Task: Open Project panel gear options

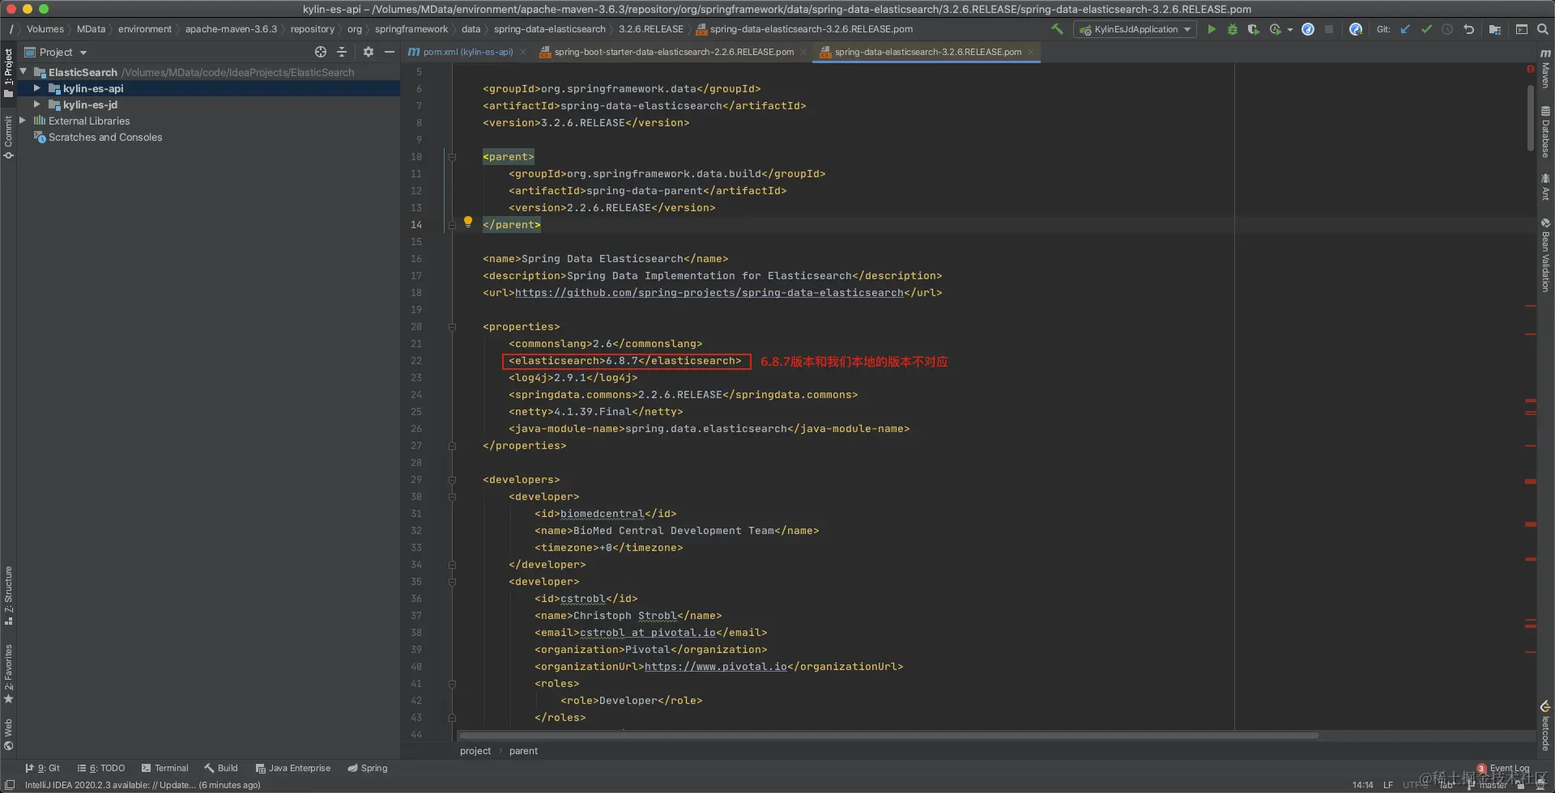Action: 369,52
